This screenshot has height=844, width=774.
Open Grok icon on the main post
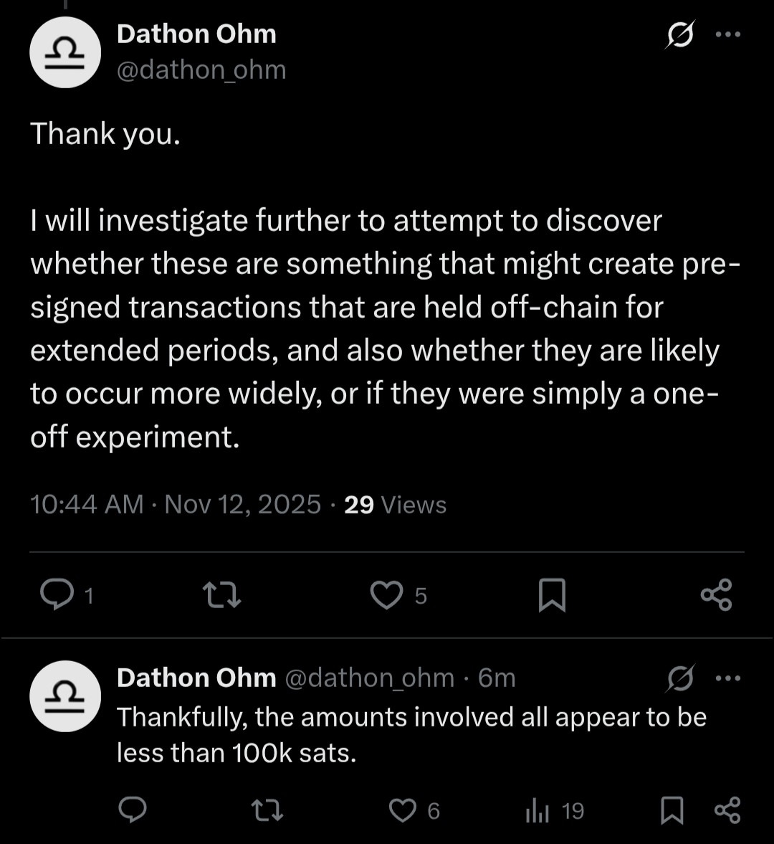pos(679,34)
